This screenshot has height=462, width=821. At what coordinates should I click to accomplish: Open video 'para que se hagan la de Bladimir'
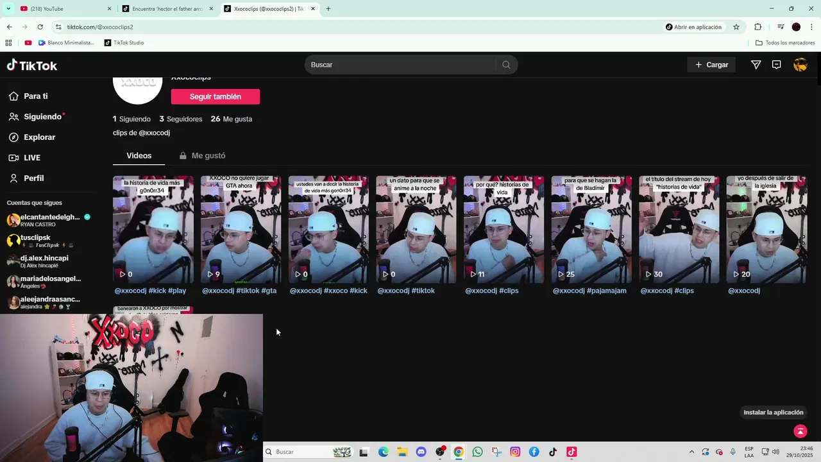point(591,230)
